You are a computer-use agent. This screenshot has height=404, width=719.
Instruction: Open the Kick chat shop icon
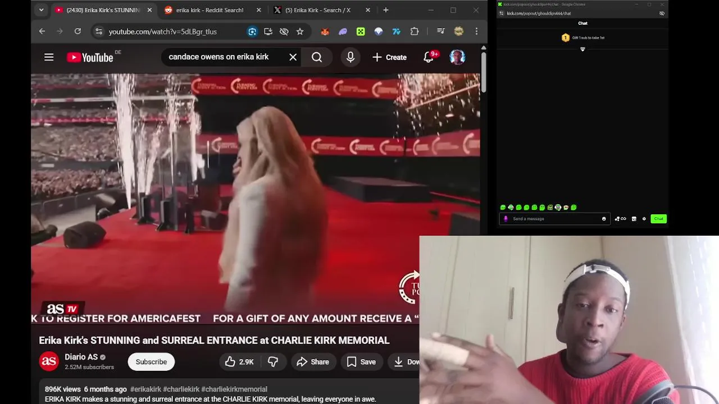click(x=634, y=219)
